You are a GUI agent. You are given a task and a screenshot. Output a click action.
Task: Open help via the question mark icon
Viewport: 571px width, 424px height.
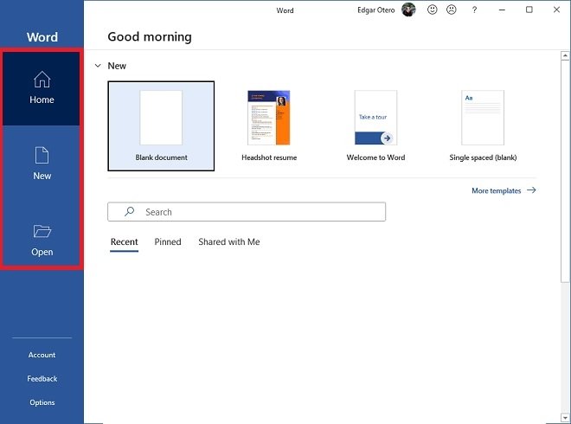[474, 10]
